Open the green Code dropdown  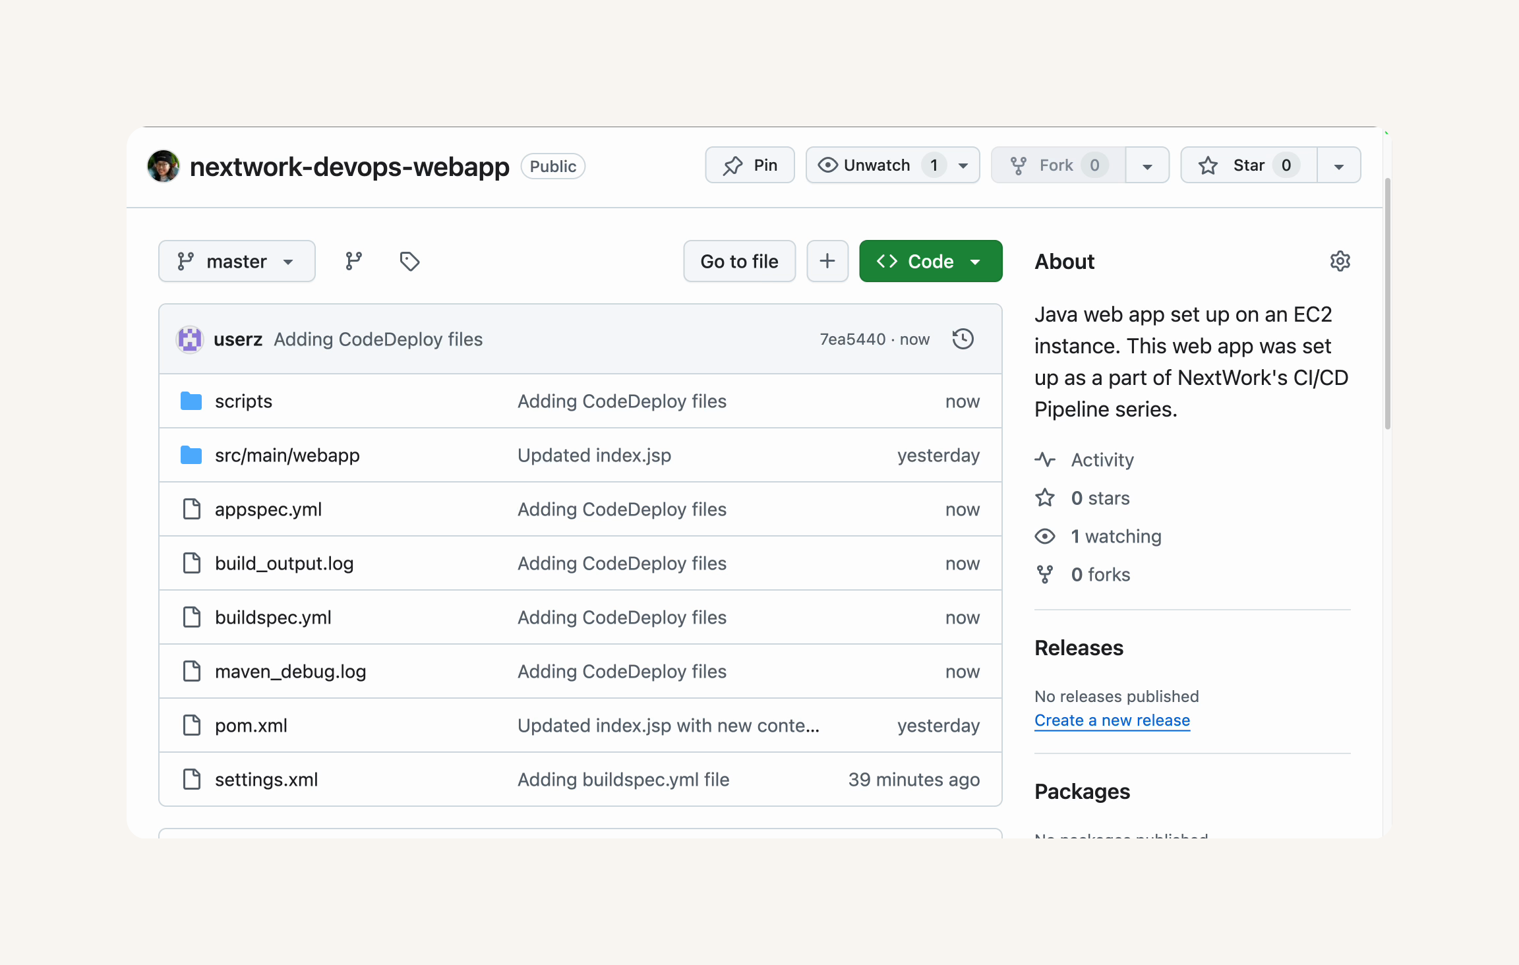(x=931, y=262)
